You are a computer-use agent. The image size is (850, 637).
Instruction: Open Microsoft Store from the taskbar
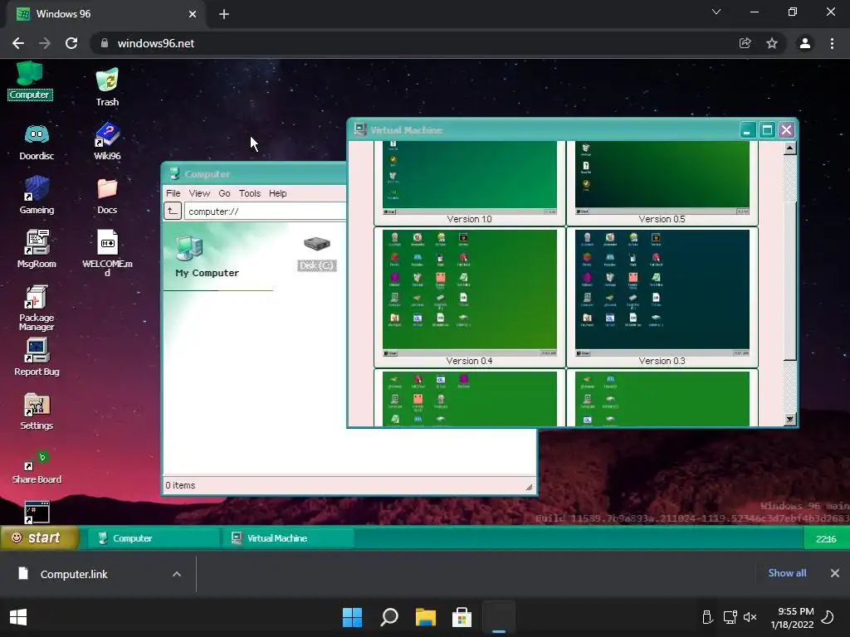click(462, 617)
